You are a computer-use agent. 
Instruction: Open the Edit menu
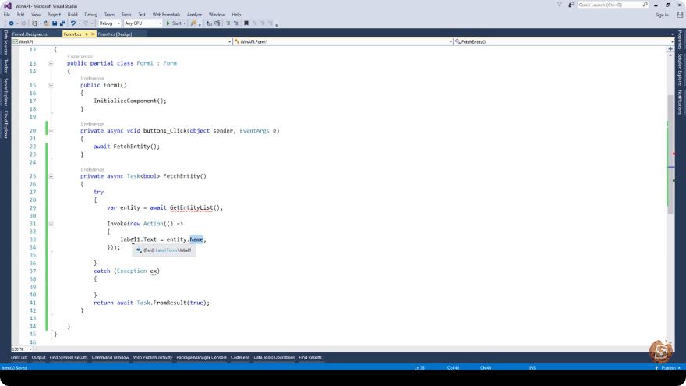pos(20,15)
